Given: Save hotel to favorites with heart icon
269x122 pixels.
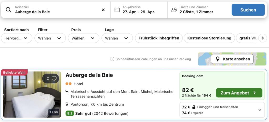Looking at the screenshot, I should click(x=54, y=78).
